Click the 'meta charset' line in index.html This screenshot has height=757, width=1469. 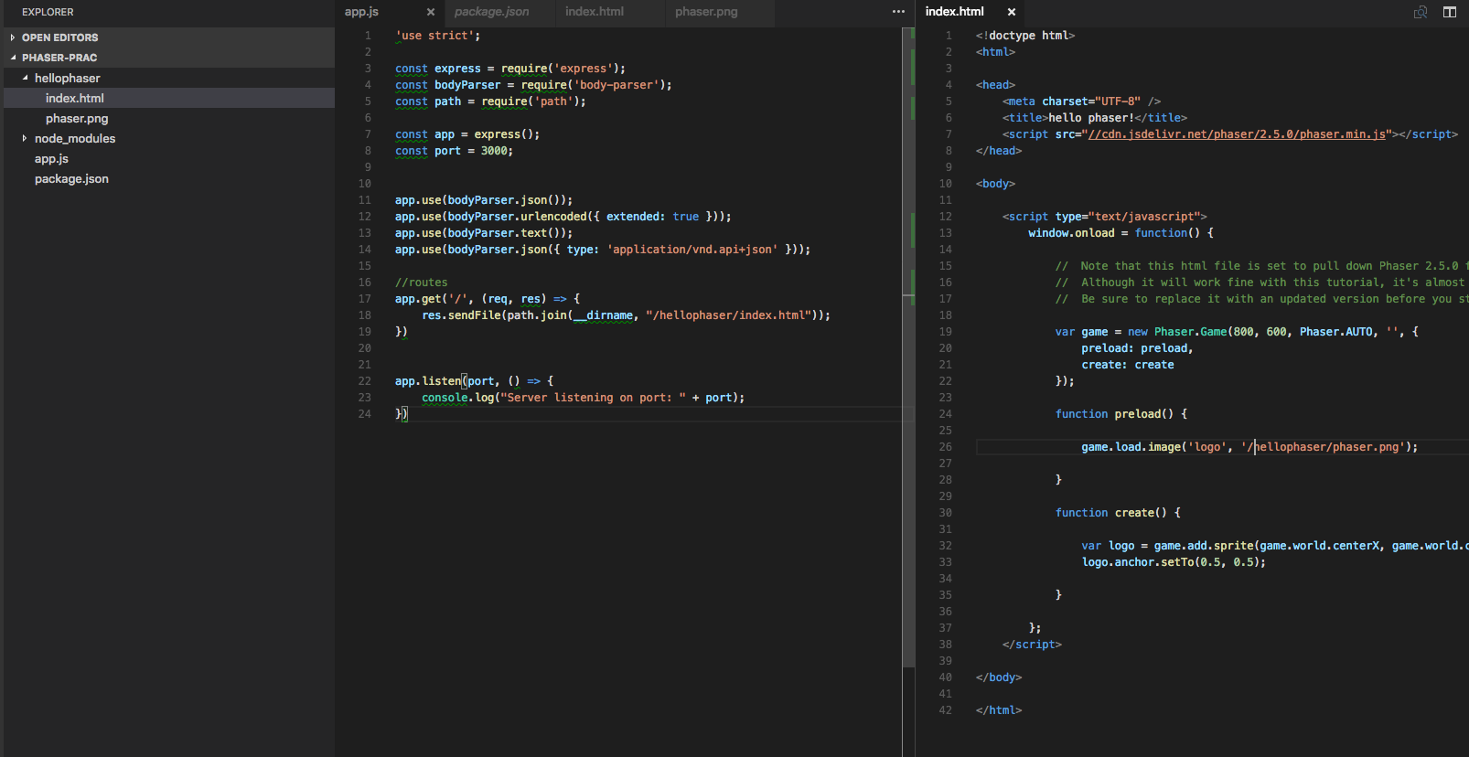point(1081,101)
